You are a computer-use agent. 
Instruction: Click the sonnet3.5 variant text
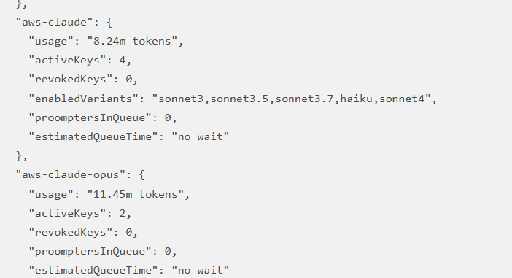[x=241, y=99]
